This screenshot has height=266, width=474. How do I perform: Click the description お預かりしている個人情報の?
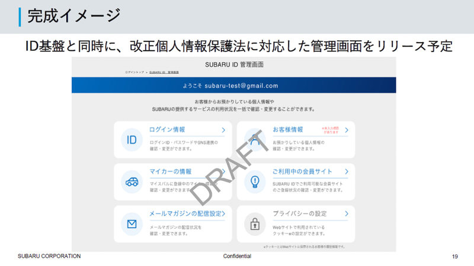tap(299, 142)
